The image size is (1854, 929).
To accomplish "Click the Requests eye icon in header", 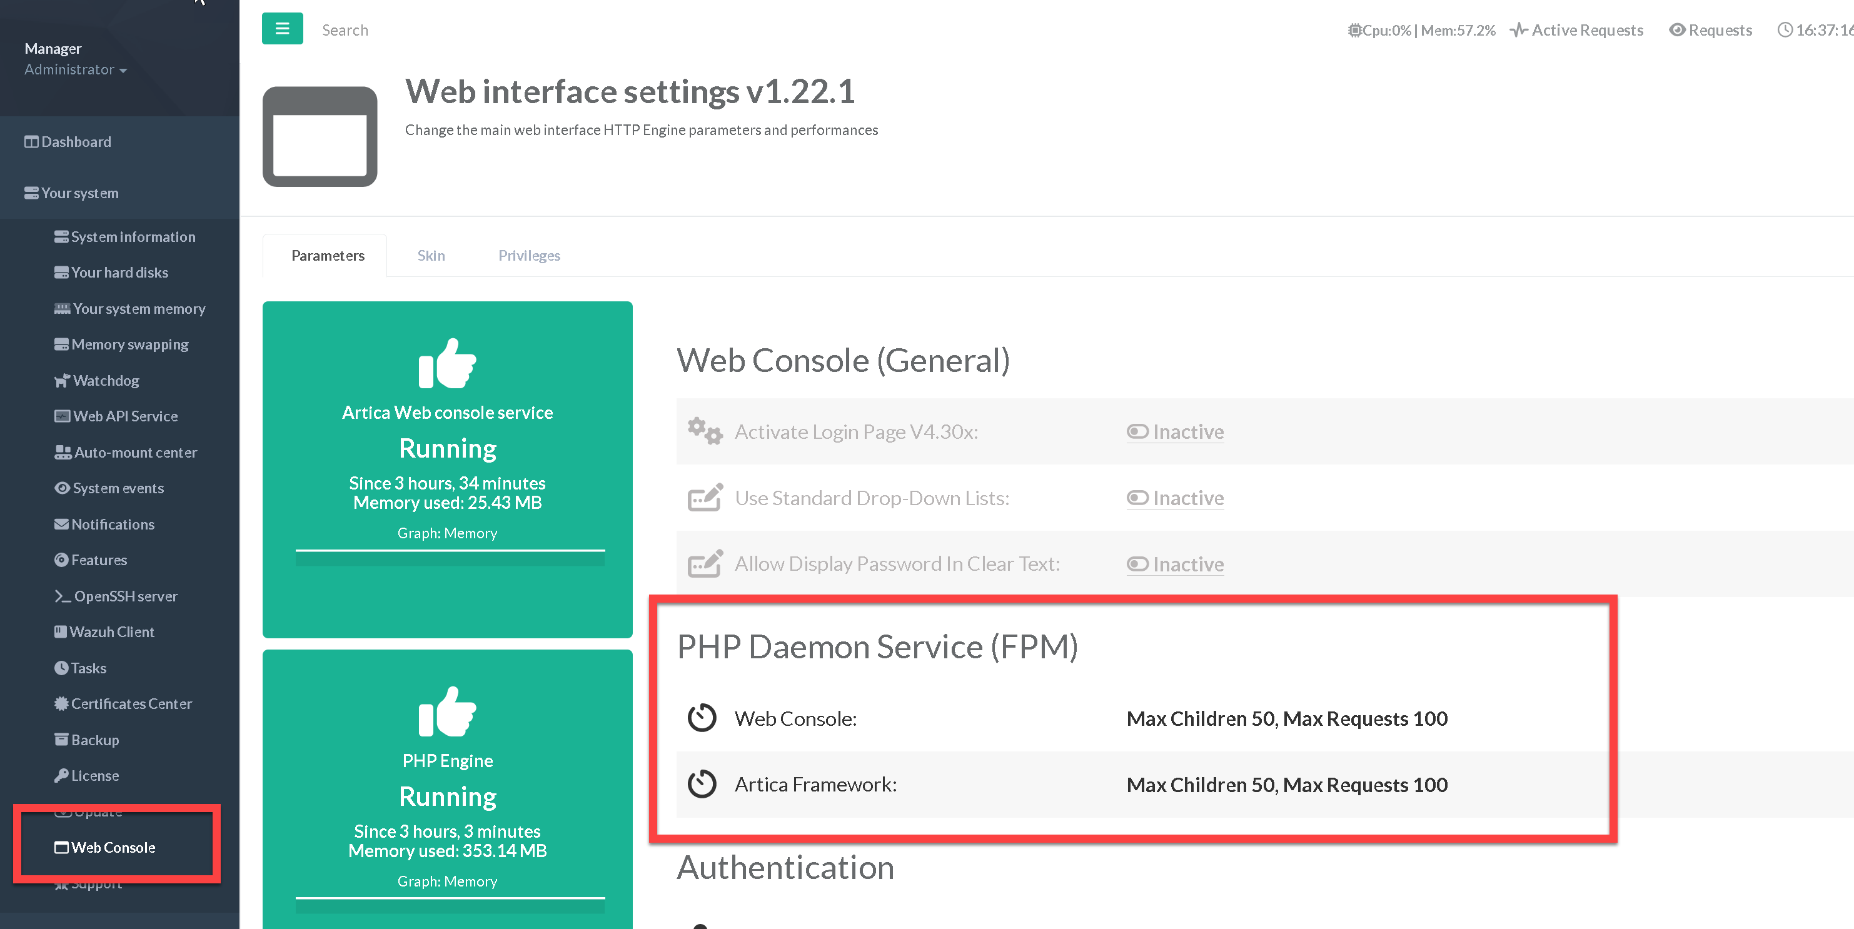I will click(x=1677, y=30).
